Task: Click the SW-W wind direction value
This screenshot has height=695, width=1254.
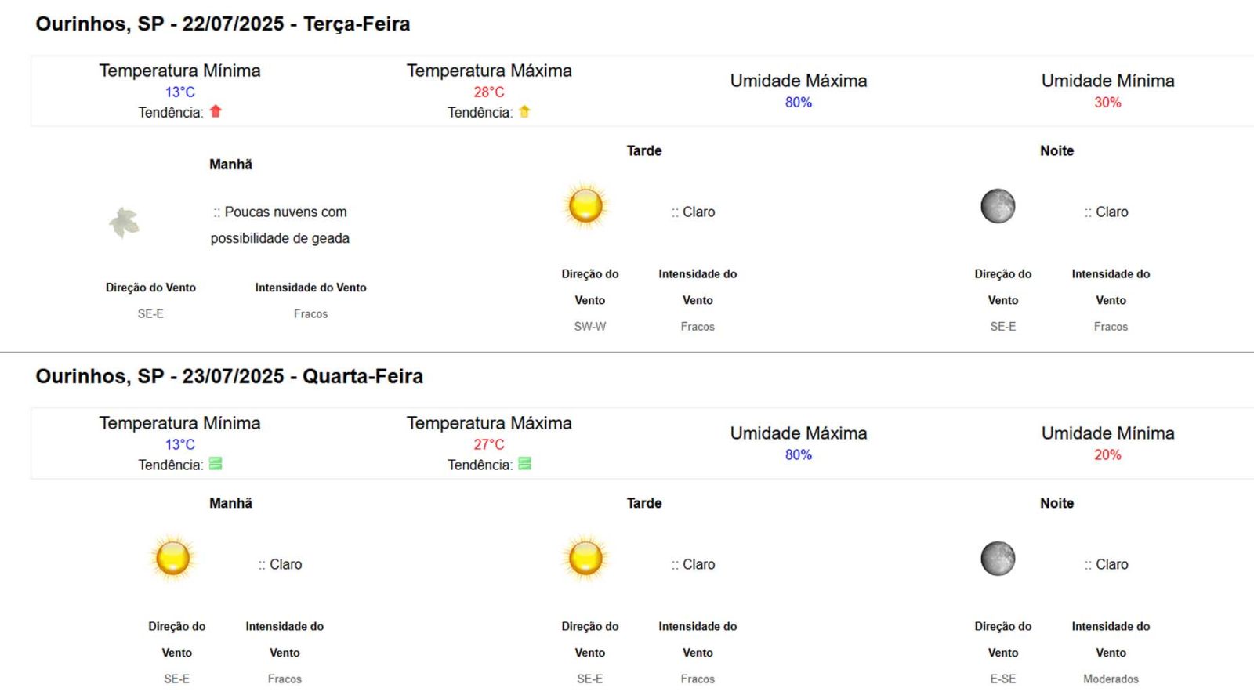Action: pos(590,327)
